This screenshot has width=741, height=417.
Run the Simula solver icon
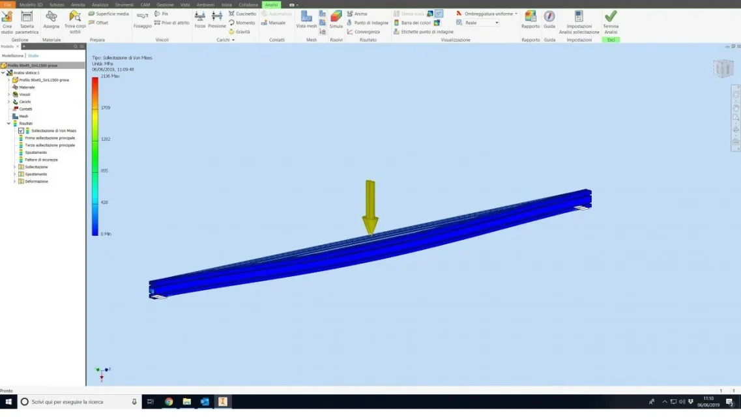coord(336,20)
